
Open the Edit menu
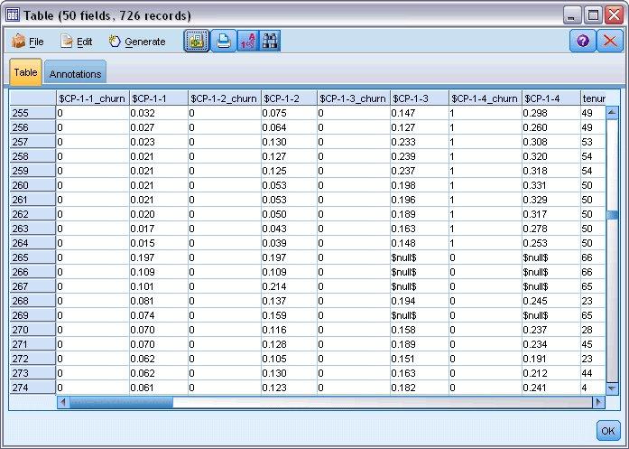(x=76, y=42)
